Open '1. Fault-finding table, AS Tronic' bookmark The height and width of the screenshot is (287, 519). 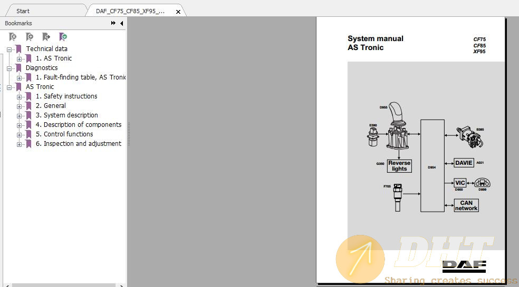(81, 77)
